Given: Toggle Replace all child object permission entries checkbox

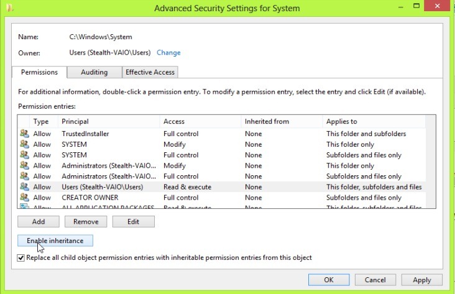Looking at the screenshot, I should (21, 257).
